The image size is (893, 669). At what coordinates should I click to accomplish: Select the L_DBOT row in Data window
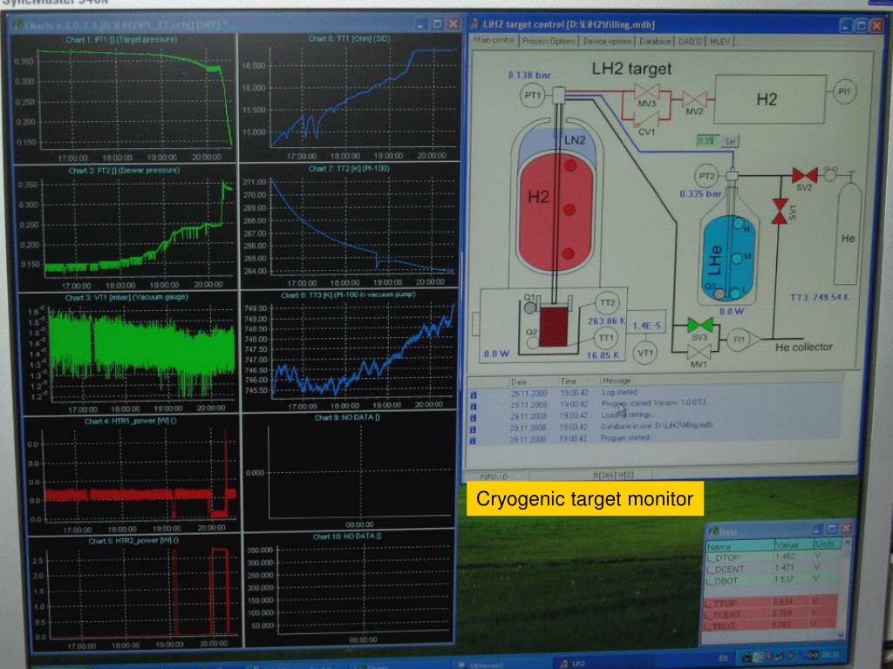[772, 580]
